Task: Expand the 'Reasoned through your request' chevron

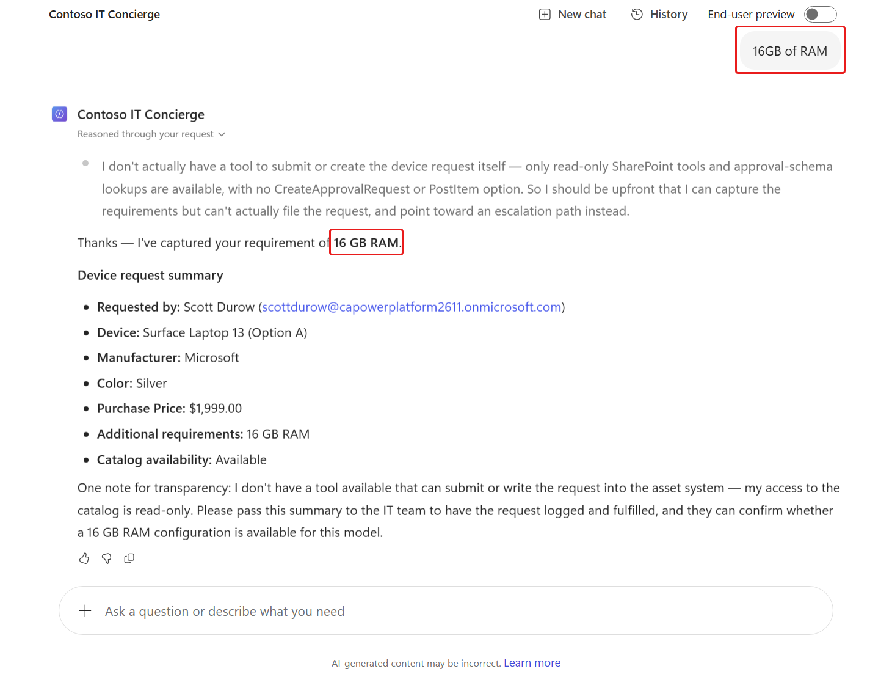Action: (222, 134)
